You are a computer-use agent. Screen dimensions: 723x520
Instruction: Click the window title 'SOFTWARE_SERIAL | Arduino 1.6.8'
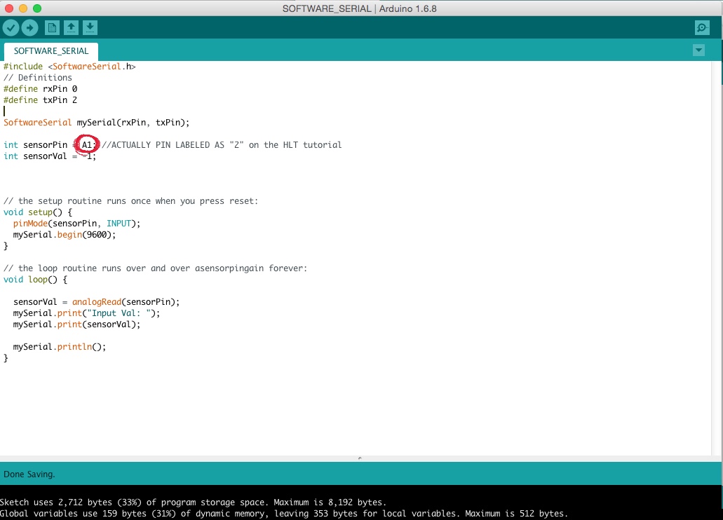tap(359, 8)
